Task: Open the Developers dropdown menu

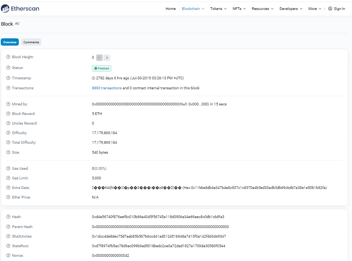Action: (x=291, y=9)
